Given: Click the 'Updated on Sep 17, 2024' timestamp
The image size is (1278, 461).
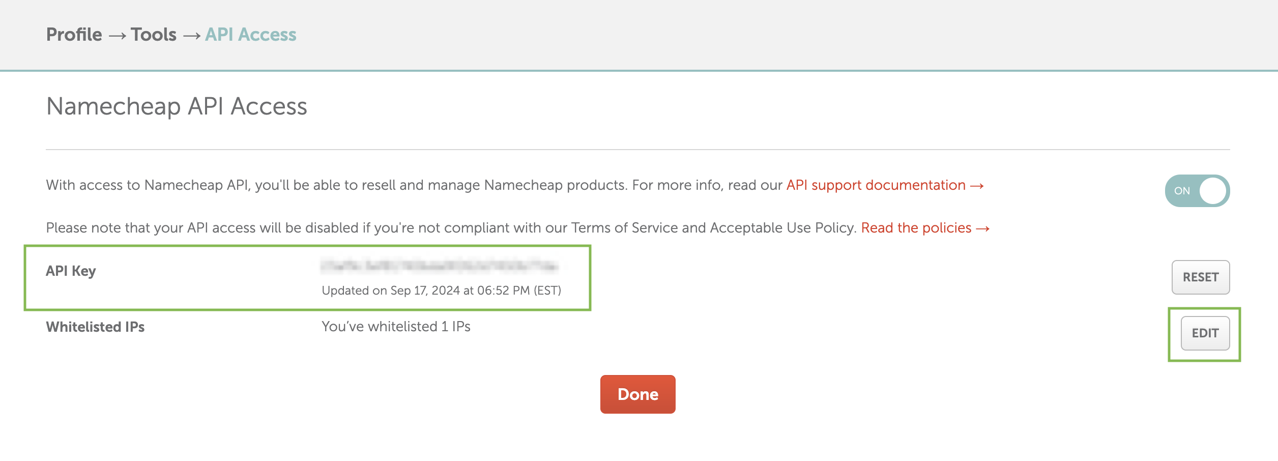Looking at the screenshot, I should point(442,291).
